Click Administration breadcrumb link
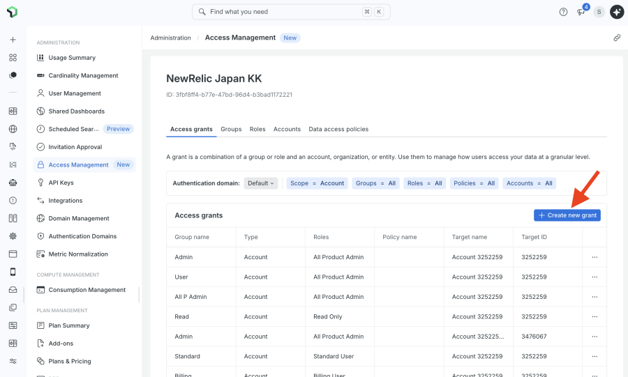 (171, 38)
